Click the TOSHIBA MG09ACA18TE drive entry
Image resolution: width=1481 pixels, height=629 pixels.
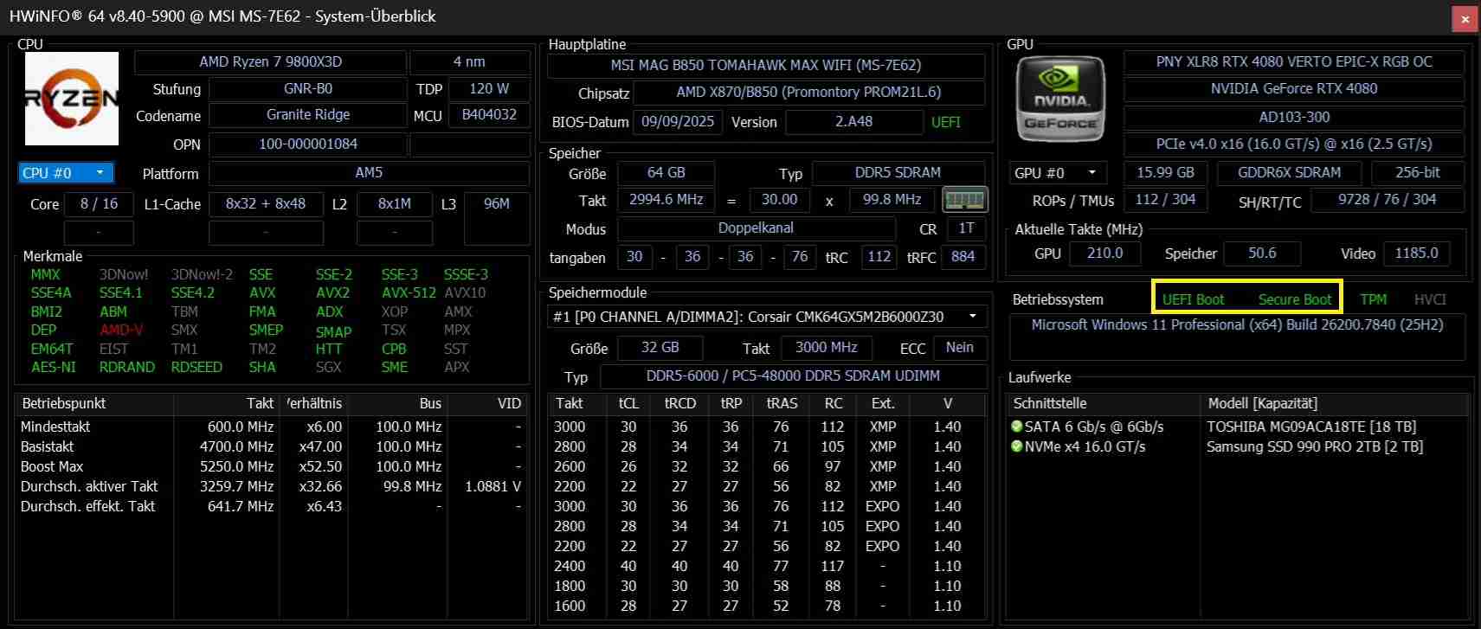click(x=1311, y=427)
